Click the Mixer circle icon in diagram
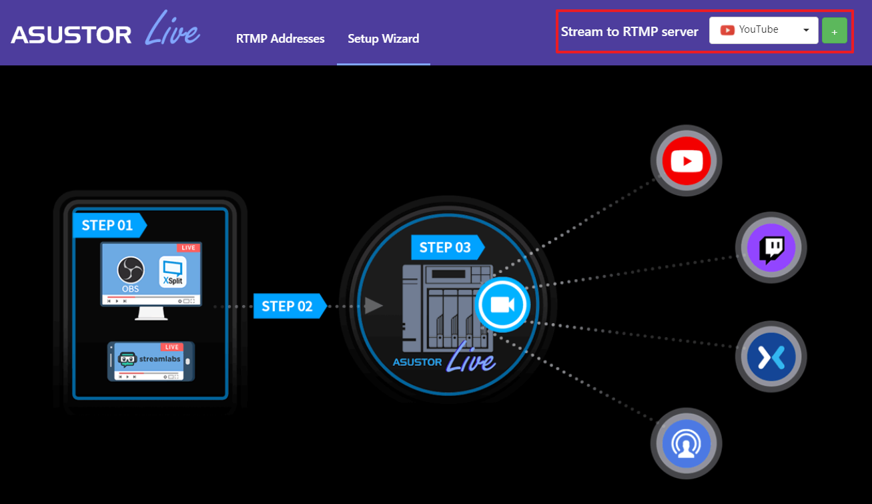The height and width of the screenshot is (504, 872). (771, 357)
